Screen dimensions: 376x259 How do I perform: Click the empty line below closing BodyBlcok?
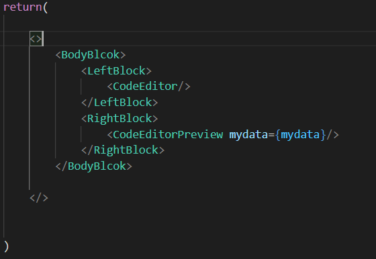pos(188,182)
